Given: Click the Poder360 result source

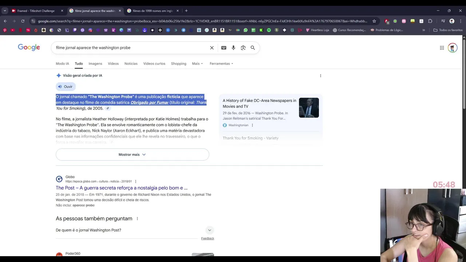Looking at the screenshot, I should click(73, 254).
